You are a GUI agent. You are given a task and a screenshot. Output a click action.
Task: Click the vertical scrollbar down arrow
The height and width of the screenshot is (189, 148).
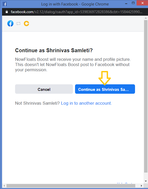[146, 181]
